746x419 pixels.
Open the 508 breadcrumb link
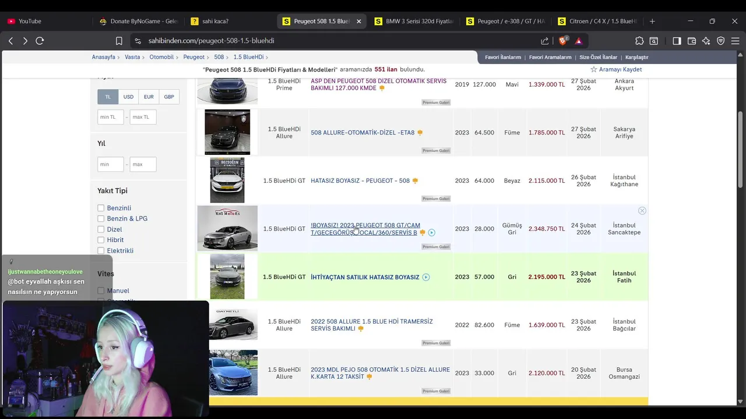pyautogui.click(x=219, y=57)
